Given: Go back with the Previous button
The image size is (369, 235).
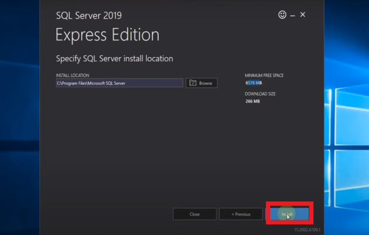Looking at the screenshot, I should [241, 214].
